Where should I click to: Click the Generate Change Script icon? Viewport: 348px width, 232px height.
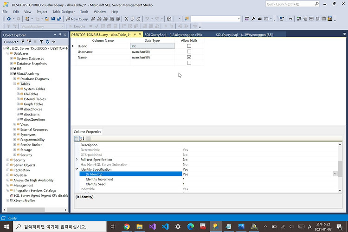click(x=282, y=19)
